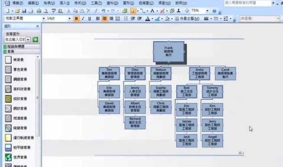Open Visio Help question mark icon

pyautogui.click(x=214, y=11)
